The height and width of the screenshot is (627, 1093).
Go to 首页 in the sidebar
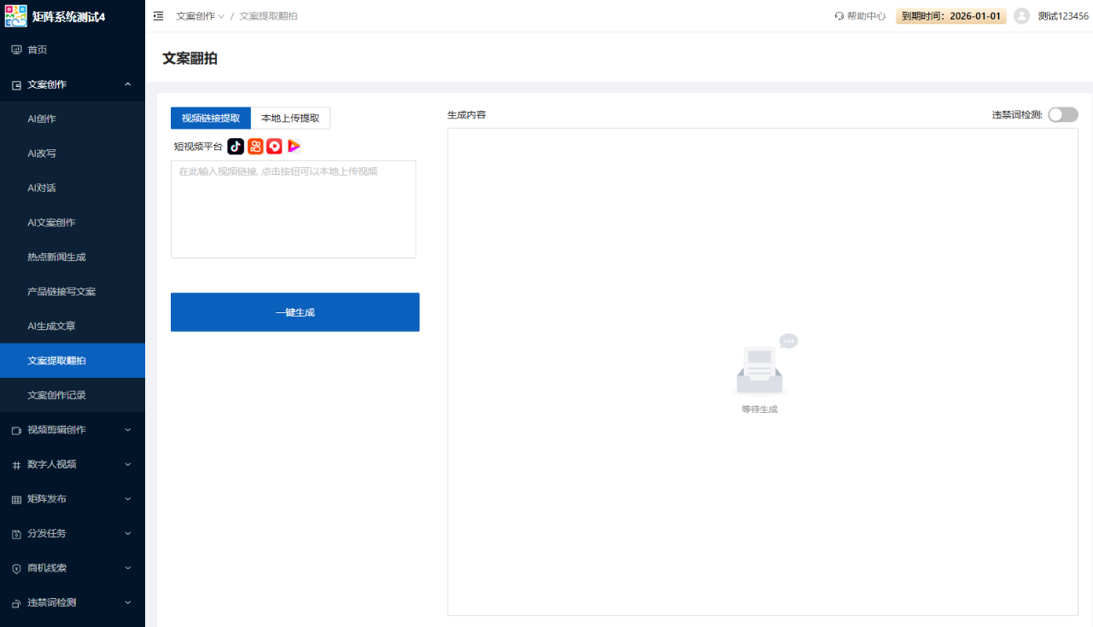coord(38,50)
